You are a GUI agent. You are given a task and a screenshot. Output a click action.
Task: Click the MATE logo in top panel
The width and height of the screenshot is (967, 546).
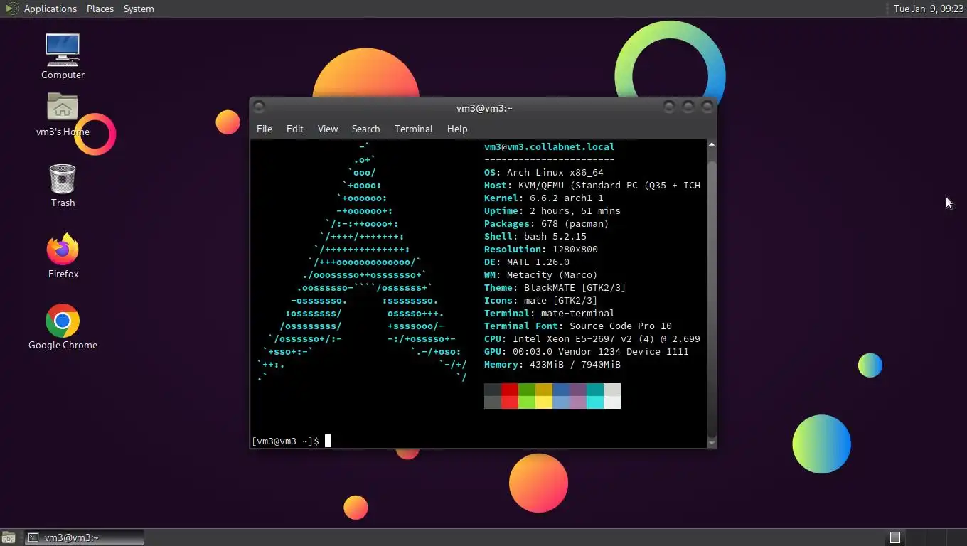coord(11,9)
